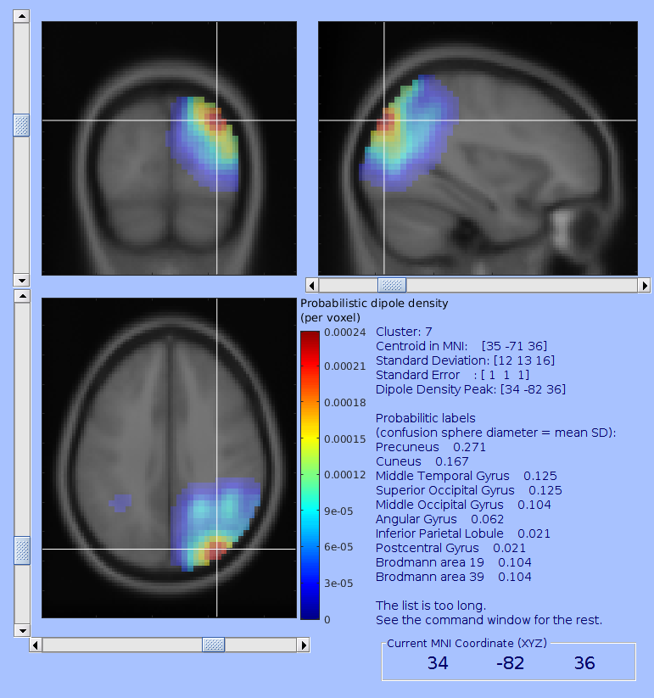Click small blue cluster in axial left hemisphere
This screenshot has width=654, height=698.
120,503
